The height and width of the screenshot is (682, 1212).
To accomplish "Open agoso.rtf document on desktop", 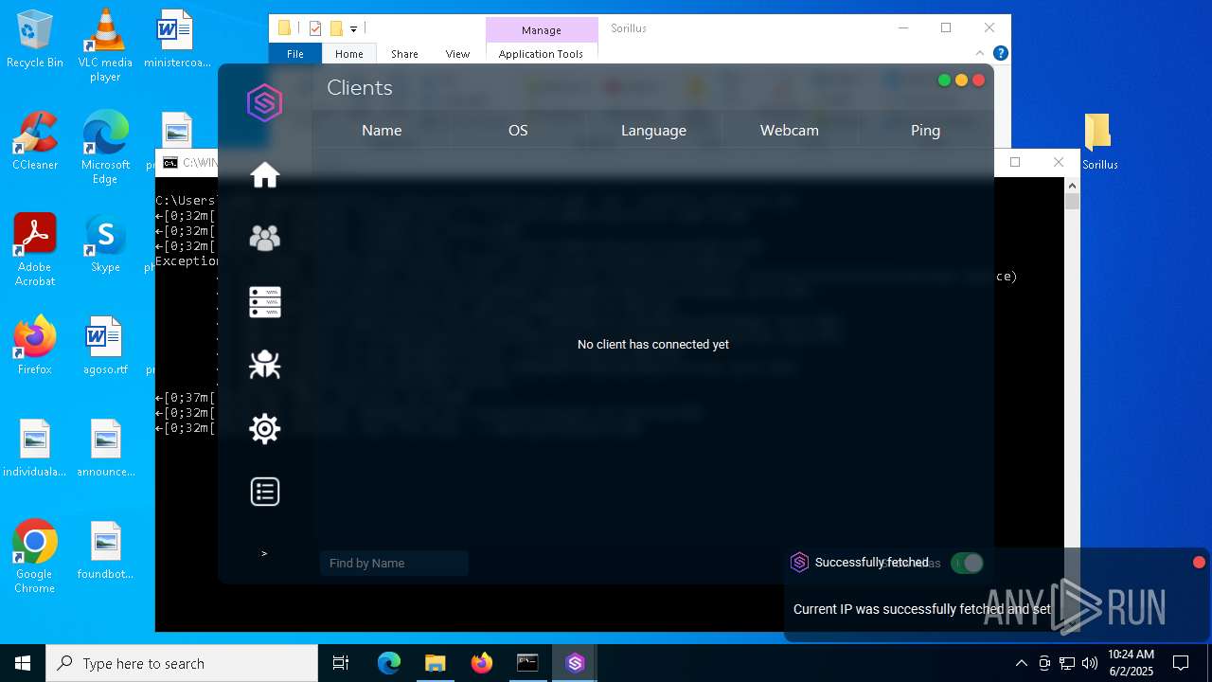I will 105,346.
